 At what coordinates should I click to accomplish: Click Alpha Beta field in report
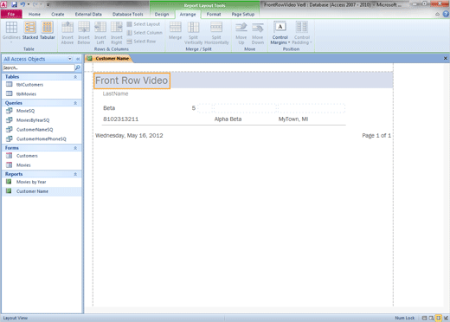coord(228,119)
